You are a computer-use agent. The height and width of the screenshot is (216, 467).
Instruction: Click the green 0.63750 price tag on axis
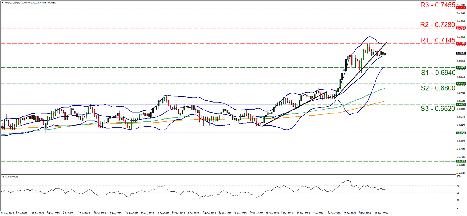click(461, 133)
